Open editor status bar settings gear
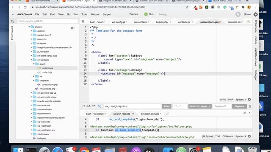Image resolution: width=271 pixels, height=152 pixels. click(249, 100)
